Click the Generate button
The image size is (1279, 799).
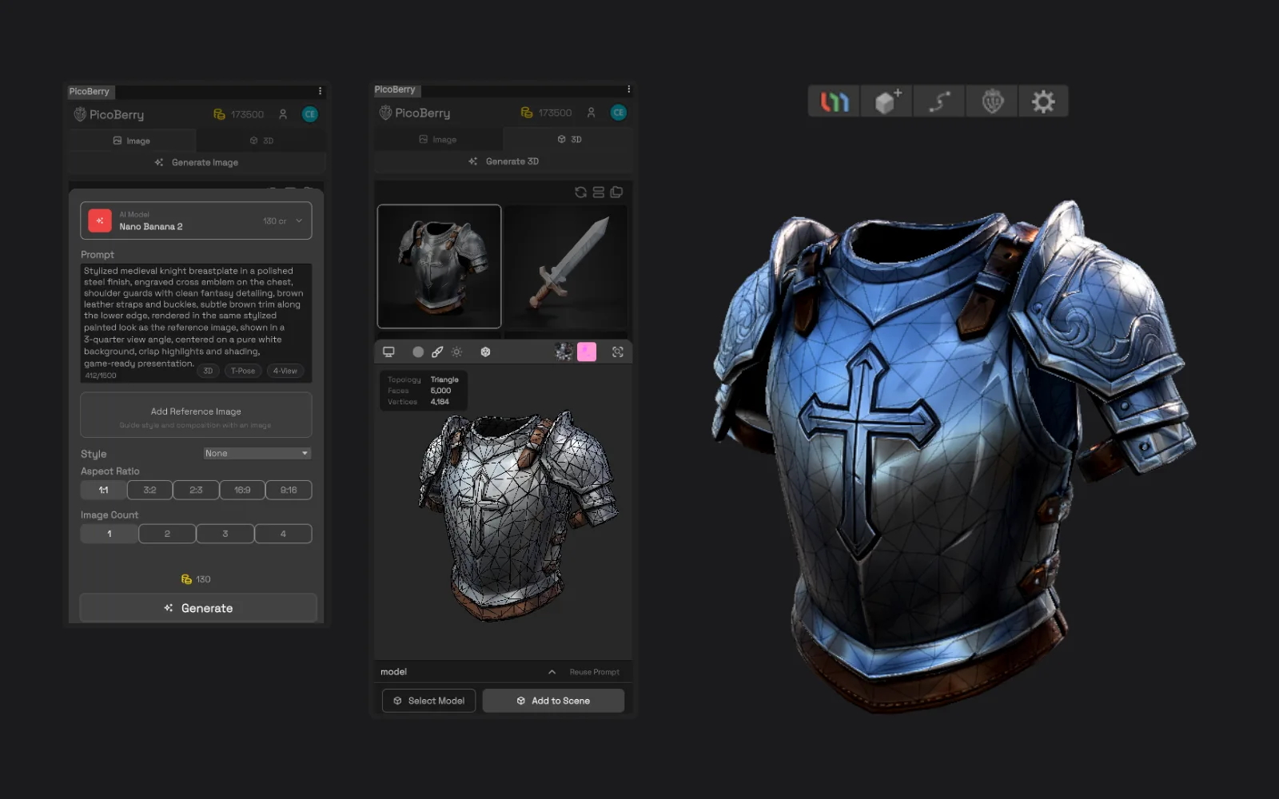pyautogui.click(x=198, y=608)
